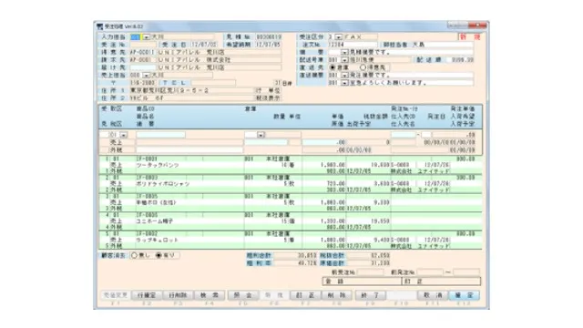The width and height of the screenshot is (583, 328).
Task: Click the 原価合計 label
Action: coord(332,263)
